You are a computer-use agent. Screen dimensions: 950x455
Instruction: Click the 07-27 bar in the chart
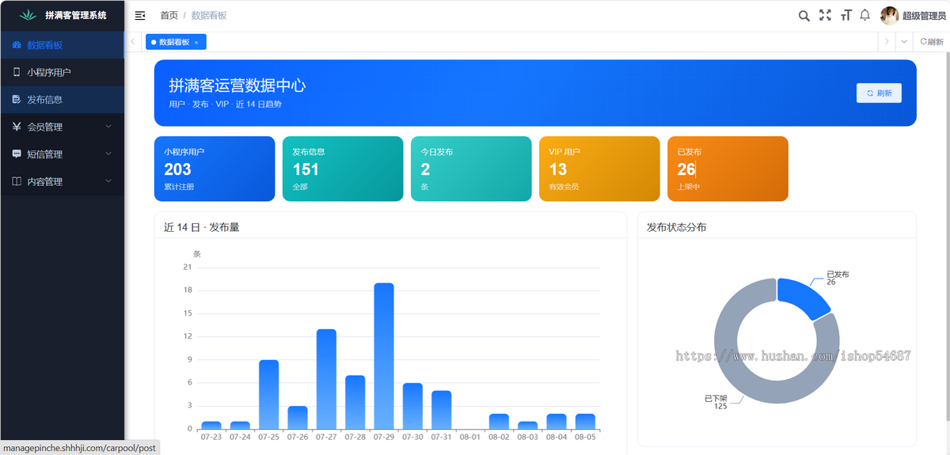tap(326, 379)
